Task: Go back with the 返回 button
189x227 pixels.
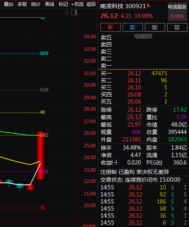Action: (91, 4)
